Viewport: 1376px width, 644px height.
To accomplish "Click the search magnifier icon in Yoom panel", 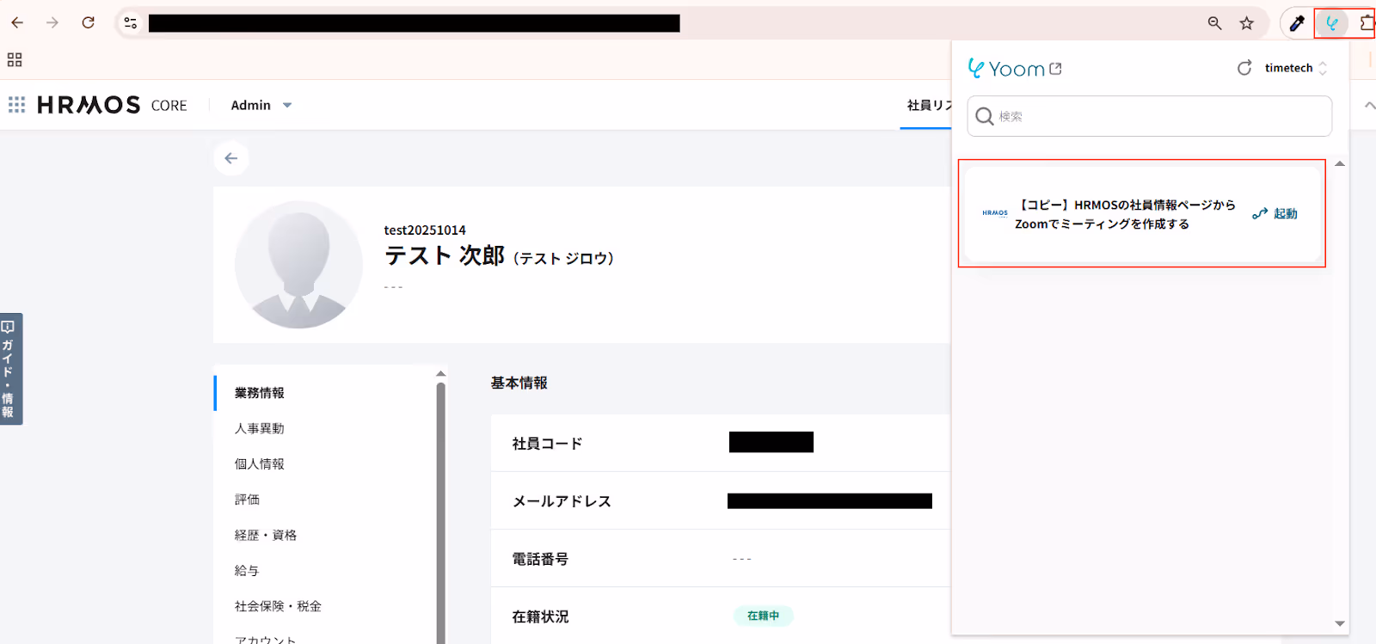I will tap(985, 116).
